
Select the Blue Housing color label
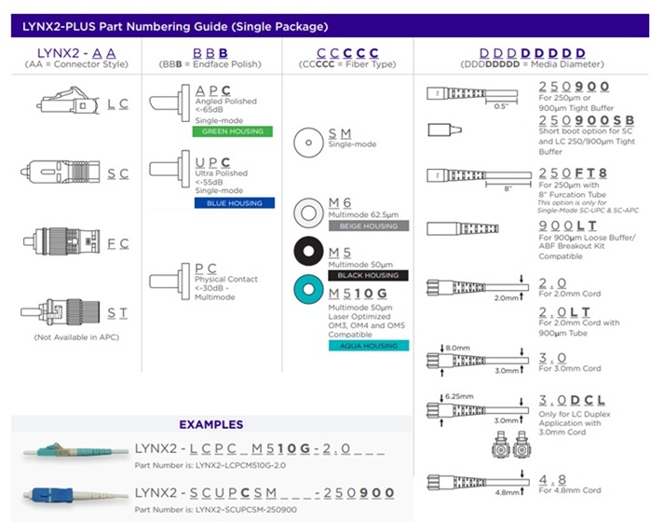click(233, 202)
